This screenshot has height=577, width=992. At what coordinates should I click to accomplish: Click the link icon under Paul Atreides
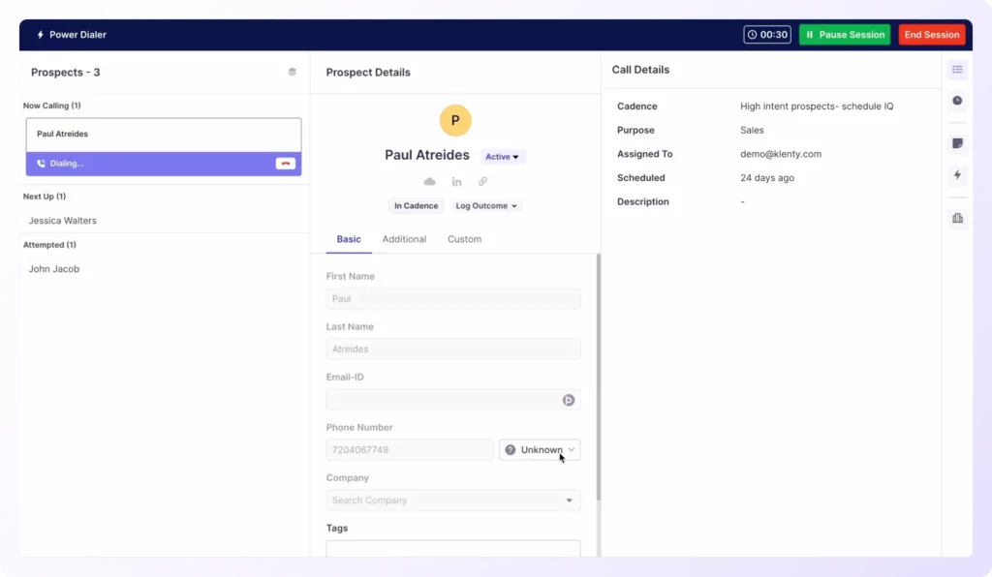click(480, 181)
